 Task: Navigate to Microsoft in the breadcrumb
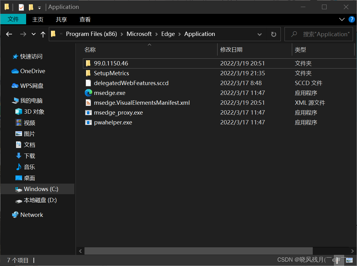(139, 34)
